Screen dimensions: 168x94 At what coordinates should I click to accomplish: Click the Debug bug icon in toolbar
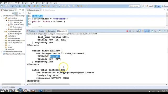coord(20,6)
